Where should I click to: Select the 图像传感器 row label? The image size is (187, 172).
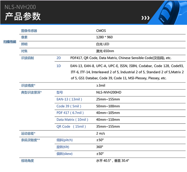pos(29,31)
